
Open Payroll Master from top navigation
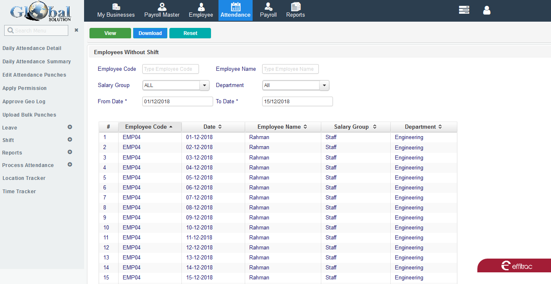(x=162, y=10)
